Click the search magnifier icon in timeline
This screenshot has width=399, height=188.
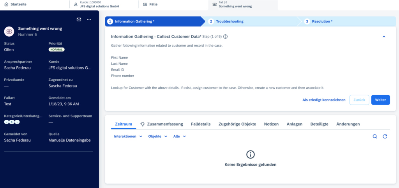click(x=375, y=137)
